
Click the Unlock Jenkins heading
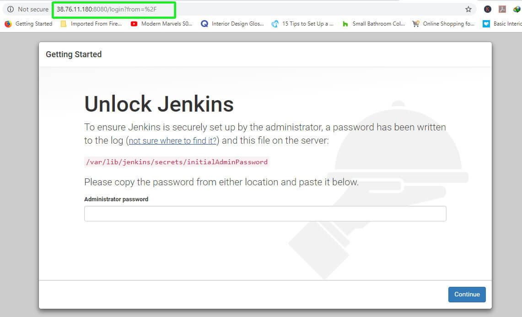159,104
